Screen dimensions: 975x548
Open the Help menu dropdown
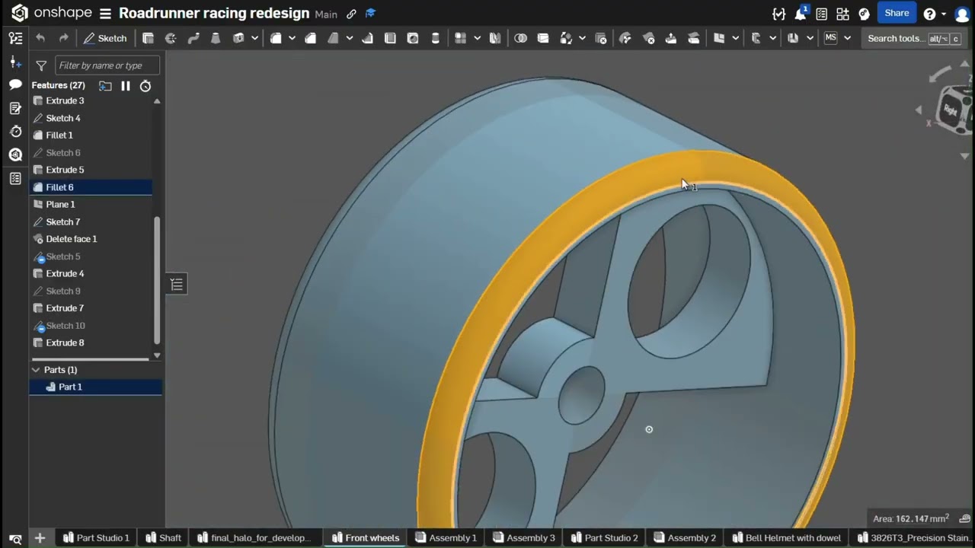click(942, 14)
